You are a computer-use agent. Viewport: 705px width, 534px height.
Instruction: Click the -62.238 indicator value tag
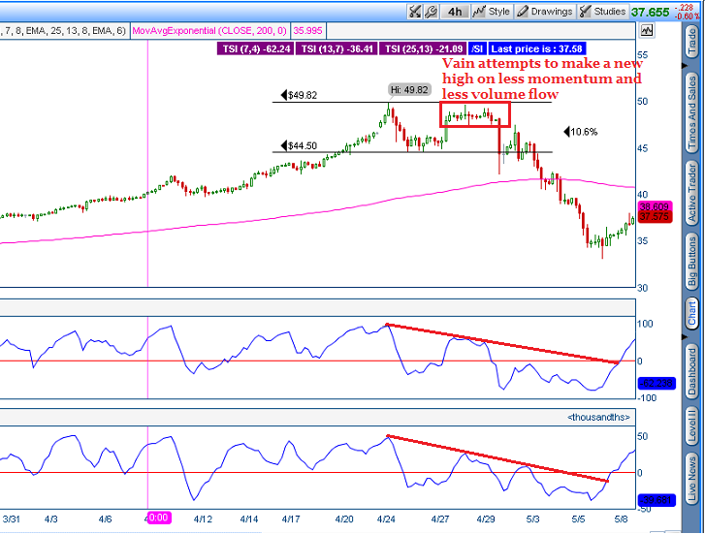[657, 384]
